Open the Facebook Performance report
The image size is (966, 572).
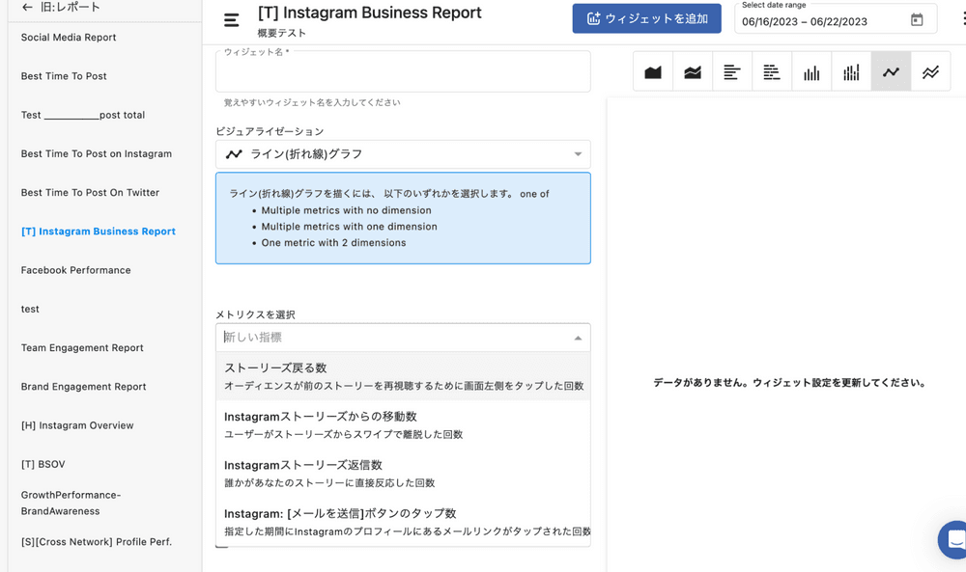pyautogui.click(x=76, y=270)
